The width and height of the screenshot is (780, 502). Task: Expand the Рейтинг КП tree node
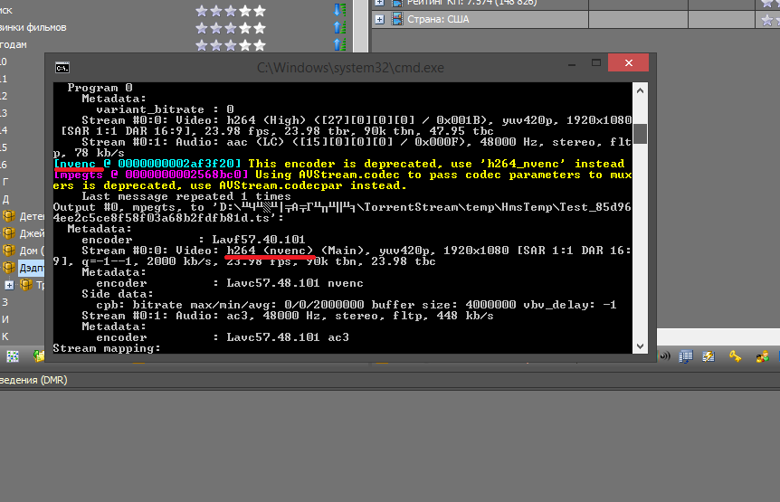tap(379, 3)
